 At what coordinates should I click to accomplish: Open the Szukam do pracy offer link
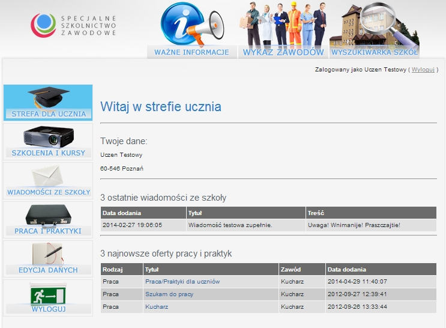(x=169, y=294)
